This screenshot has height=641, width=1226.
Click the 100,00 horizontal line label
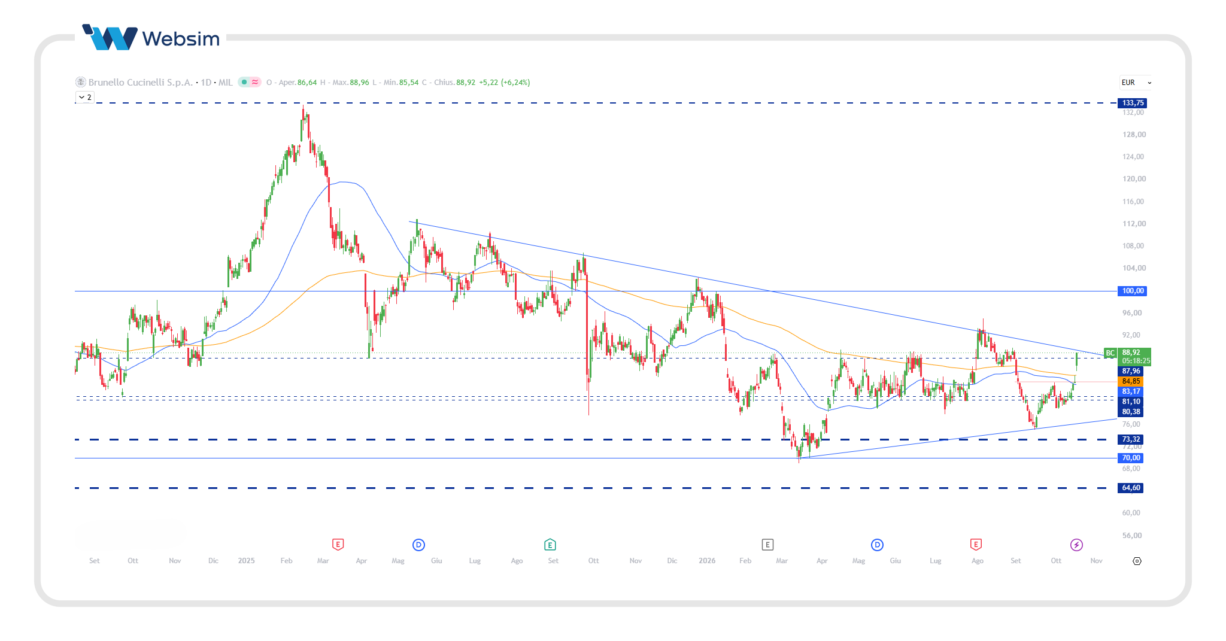pyautogui.click(x=1133, y=291)
